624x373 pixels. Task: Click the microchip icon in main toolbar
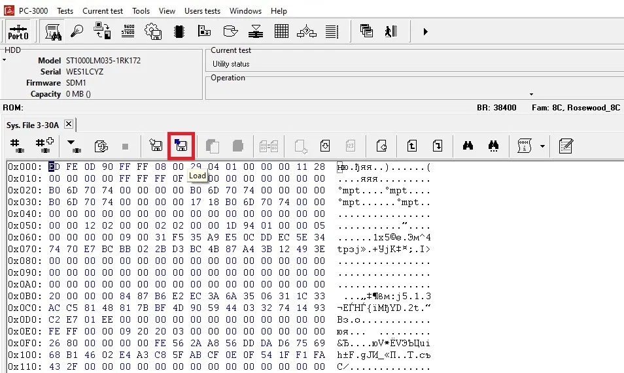click(x=179, y=31)
